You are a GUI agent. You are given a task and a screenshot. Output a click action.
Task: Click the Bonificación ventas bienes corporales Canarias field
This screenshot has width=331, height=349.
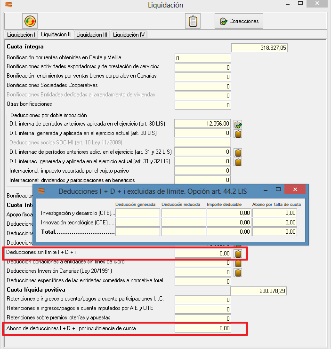[x=203, y=77]
